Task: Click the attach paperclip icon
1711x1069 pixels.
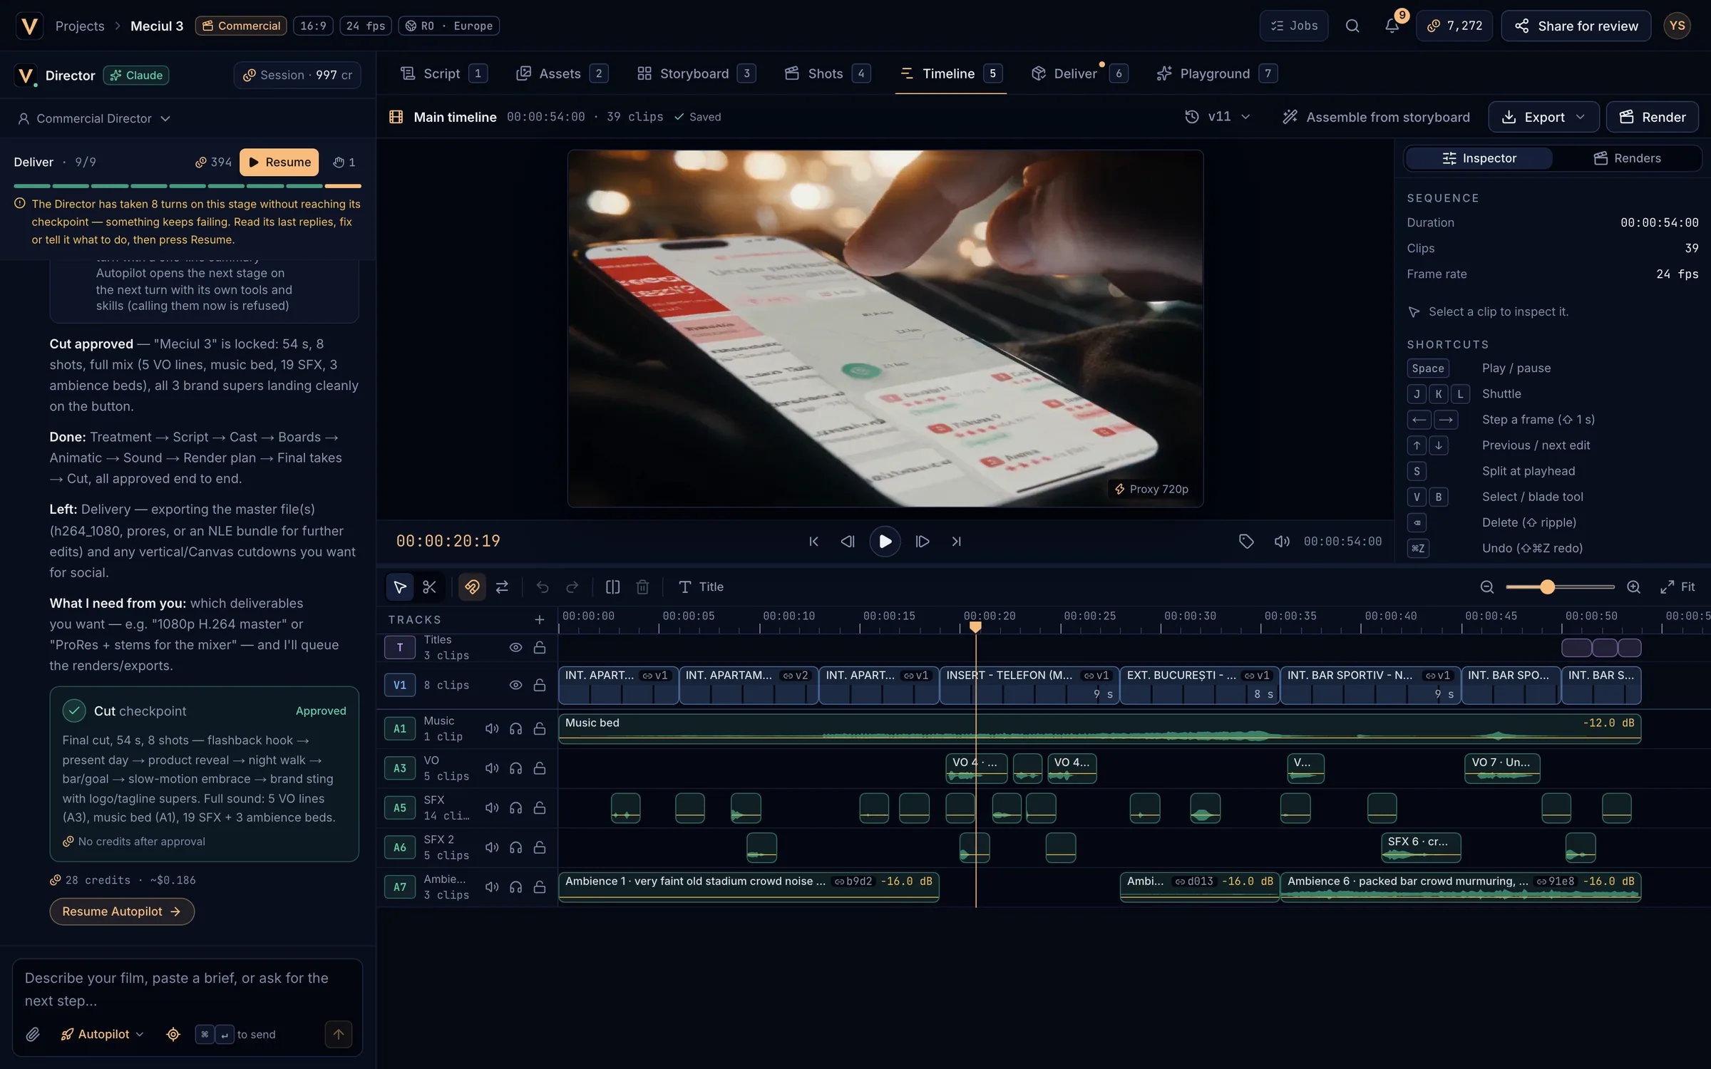Action: click(x=33, y=1034)
